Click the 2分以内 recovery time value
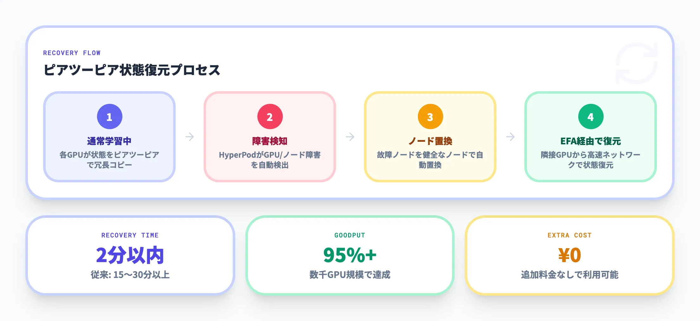 [x=130, y=255]
